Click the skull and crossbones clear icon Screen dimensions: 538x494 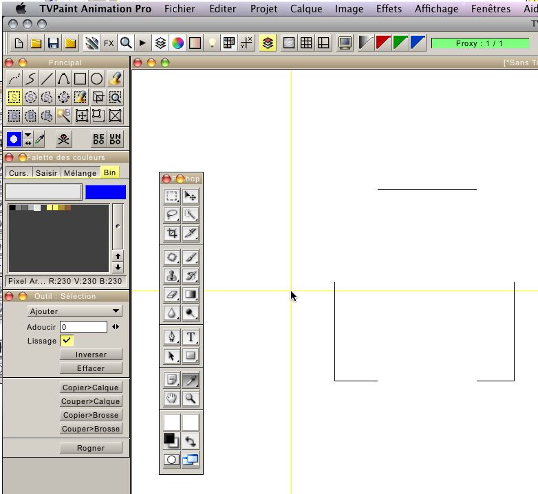tap(63, 139)
